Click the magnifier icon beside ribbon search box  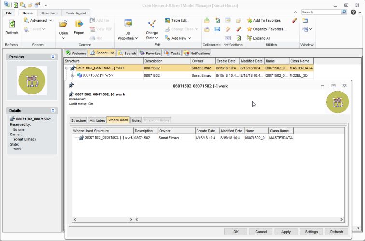point(344,12)
